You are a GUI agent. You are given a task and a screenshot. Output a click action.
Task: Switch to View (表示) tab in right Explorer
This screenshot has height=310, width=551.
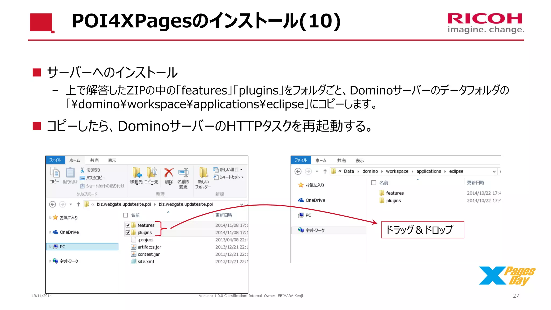[360, 160]
